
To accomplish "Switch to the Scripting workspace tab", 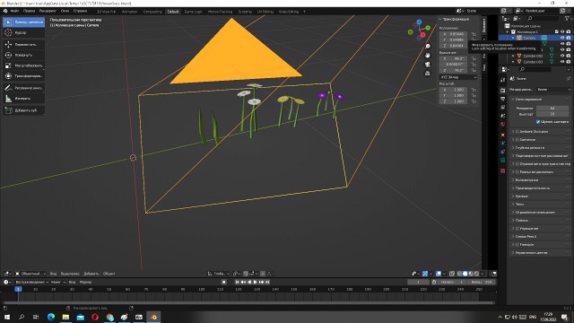I will [x=245, y=12].
